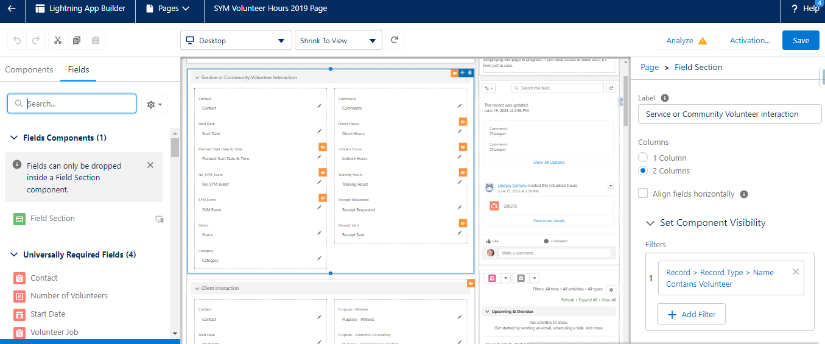Collapse Universally Required Fields group
The width and height of the screenshot is (825, 344).
point(14,255)
